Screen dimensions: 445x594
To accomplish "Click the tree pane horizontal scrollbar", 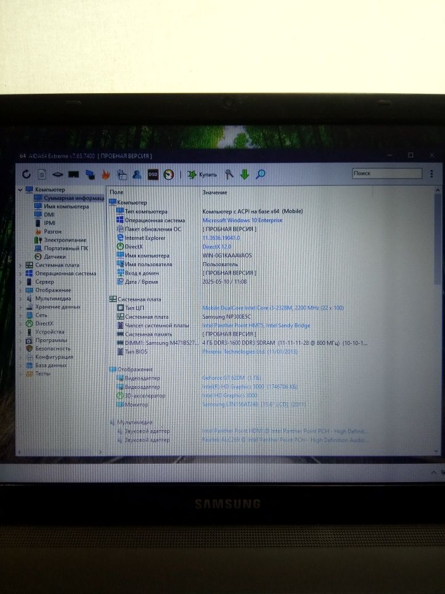I will (x=60, y=452).
